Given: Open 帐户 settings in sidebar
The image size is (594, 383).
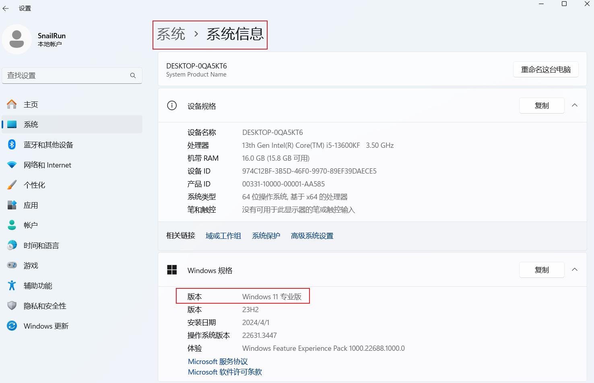Looking at the screenshot, I should (31, 226).
